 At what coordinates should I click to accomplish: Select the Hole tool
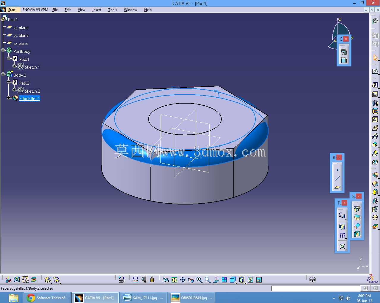(x=375, y=120)
